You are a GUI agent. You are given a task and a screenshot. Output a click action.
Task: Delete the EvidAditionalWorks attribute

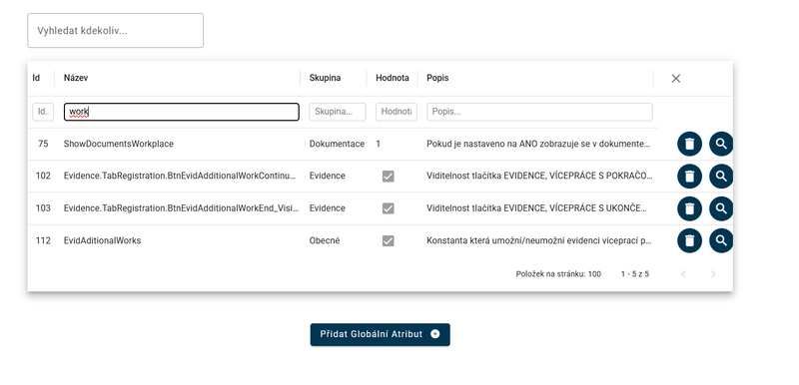point(689,240)
